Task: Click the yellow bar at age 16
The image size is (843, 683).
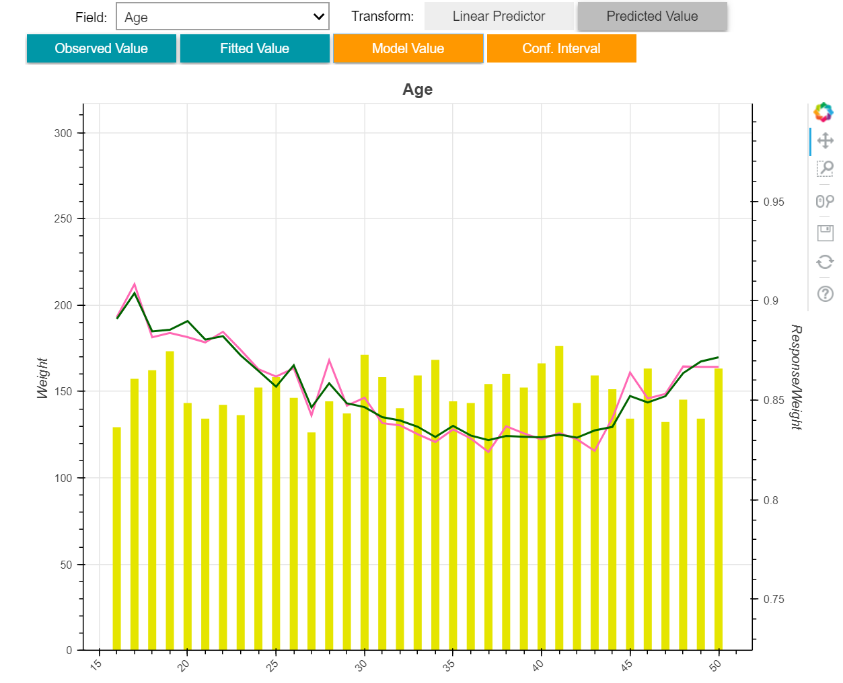Action: tap(117, 538)
